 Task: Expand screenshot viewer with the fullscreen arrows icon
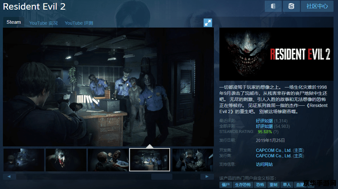click(208, 23)
